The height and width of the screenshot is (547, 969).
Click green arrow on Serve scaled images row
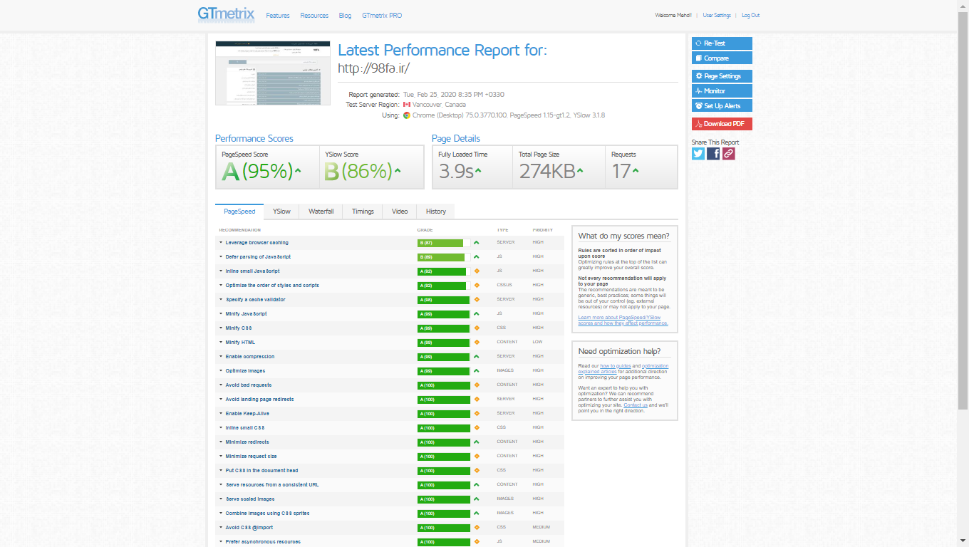point(477,499)
